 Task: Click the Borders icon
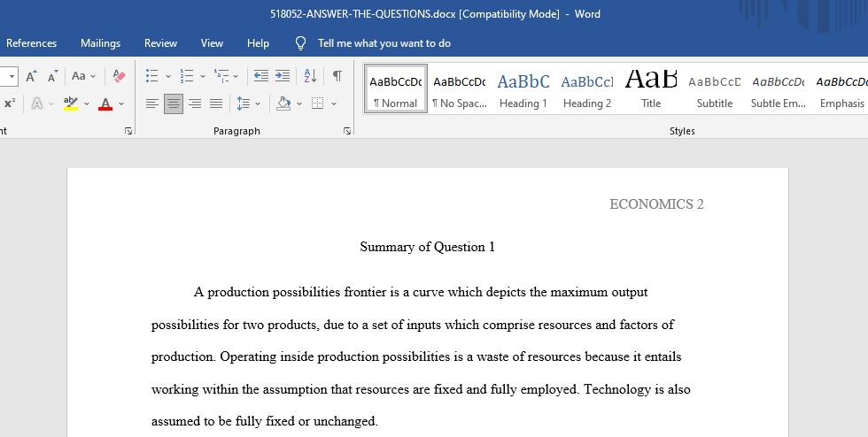click(x=317, y=103)
